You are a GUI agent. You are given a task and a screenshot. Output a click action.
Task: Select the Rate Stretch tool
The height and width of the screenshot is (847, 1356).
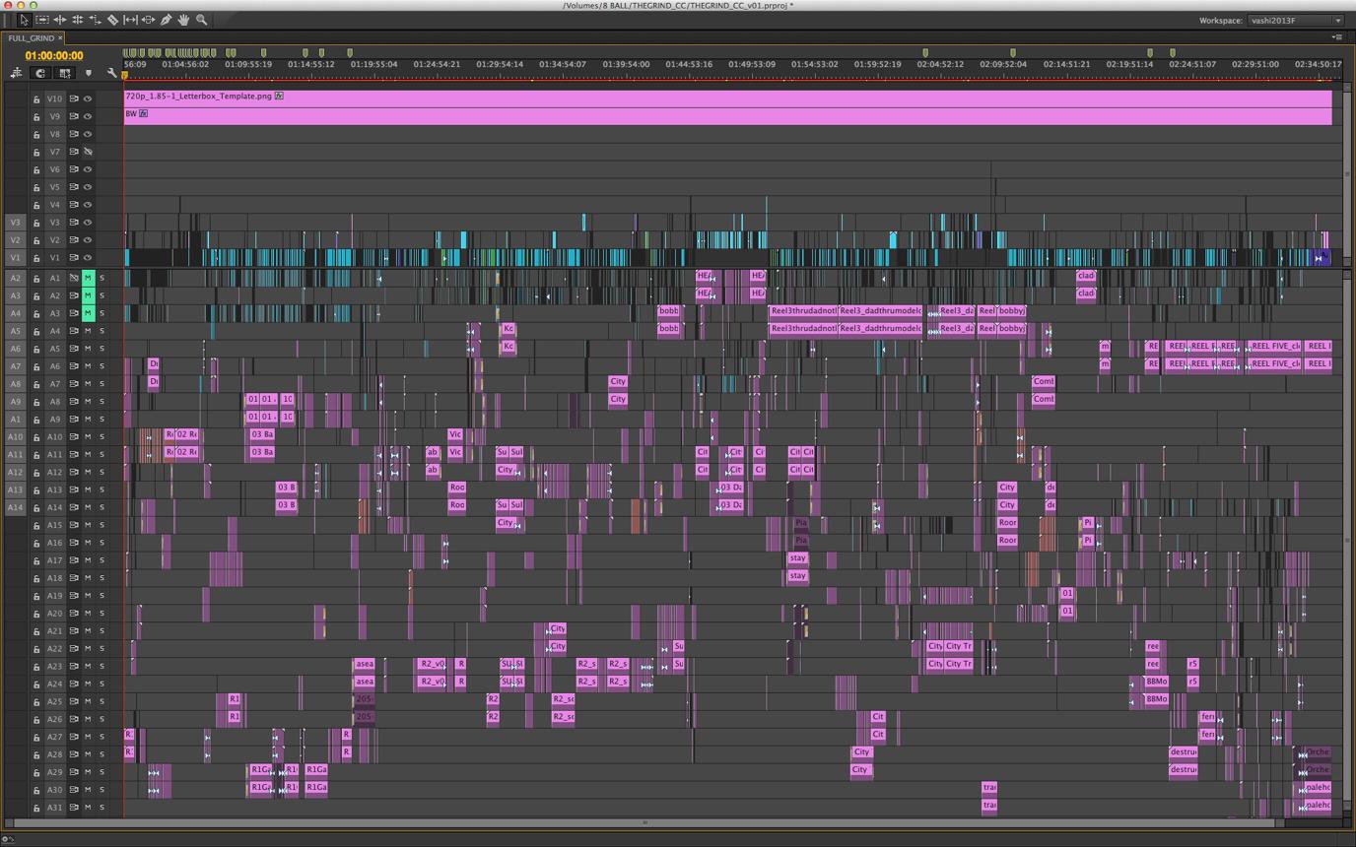(96, 20)
